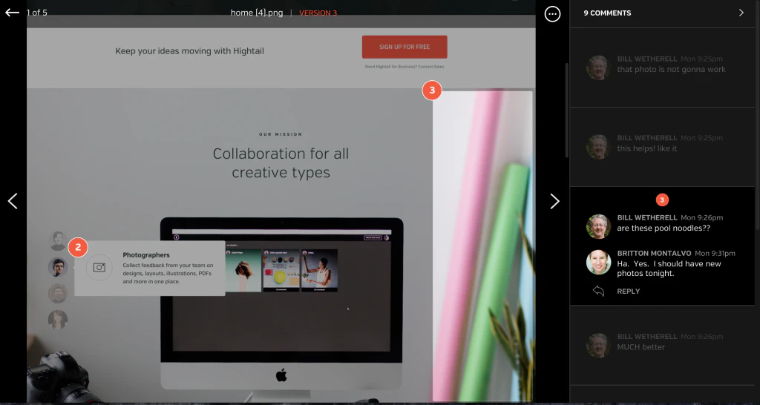Click Bill Wetherell's avatar on 'MUCH better' comment
Image resolution: width=760 pixels, height=405 pixels.
click(x=598, y=346)
